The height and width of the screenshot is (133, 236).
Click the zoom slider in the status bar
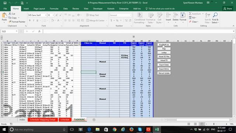coord(214,124)
